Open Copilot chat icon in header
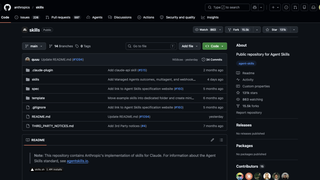 (254, 7)
